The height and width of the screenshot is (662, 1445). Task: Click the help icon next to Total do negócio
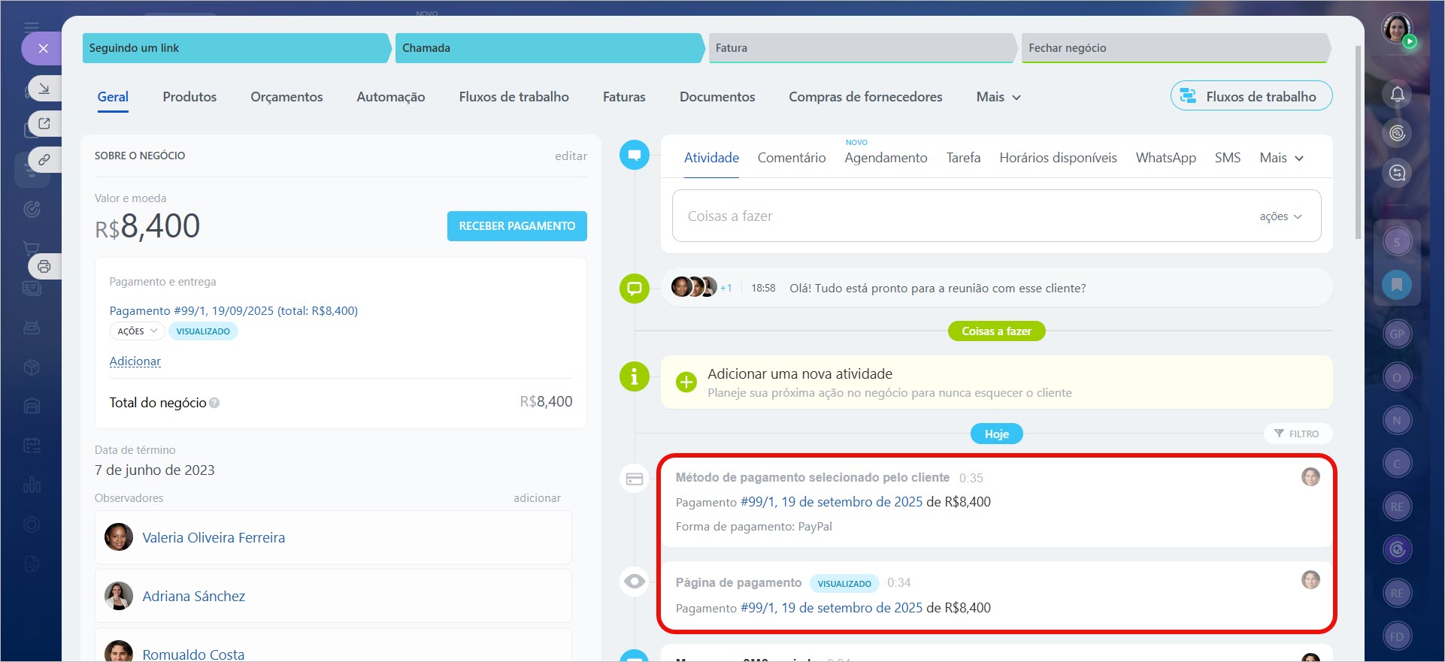coord(214,403)
